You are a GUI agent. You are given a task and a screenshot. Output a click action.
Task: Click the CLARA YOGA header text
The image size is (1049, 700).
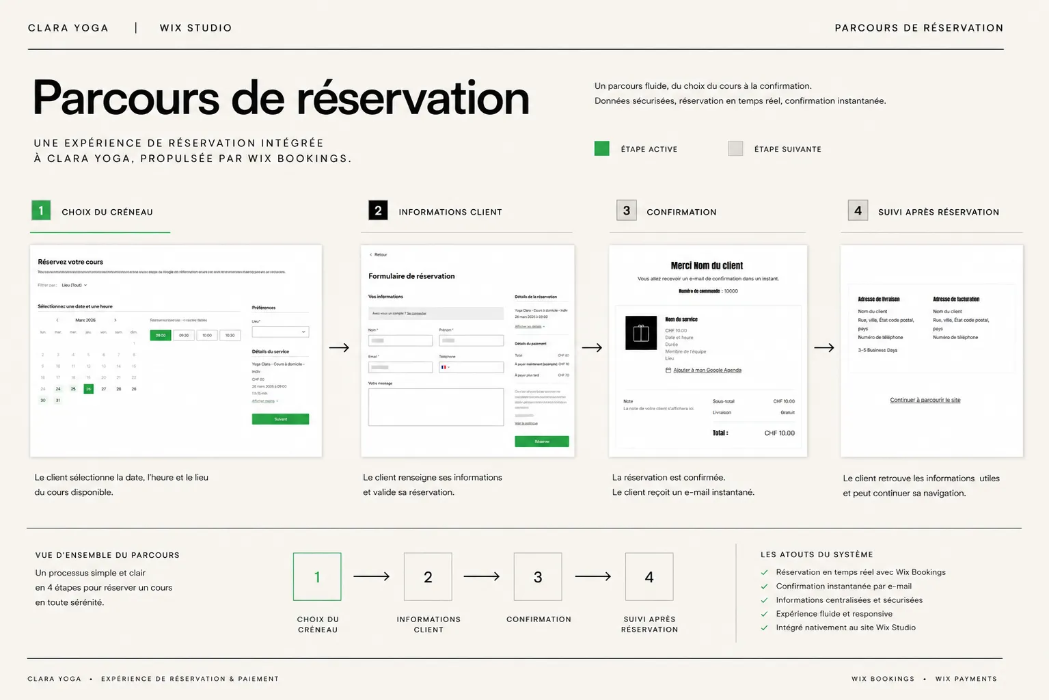pyautogui.click(x=68, y=28)
